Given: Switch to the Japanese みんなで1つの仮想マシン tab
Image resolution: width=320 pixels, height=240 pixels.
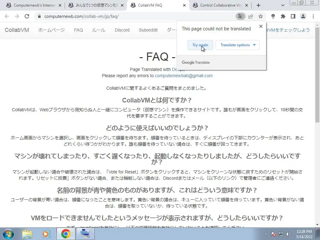Looking at the screenshot, I should point(96,5).
